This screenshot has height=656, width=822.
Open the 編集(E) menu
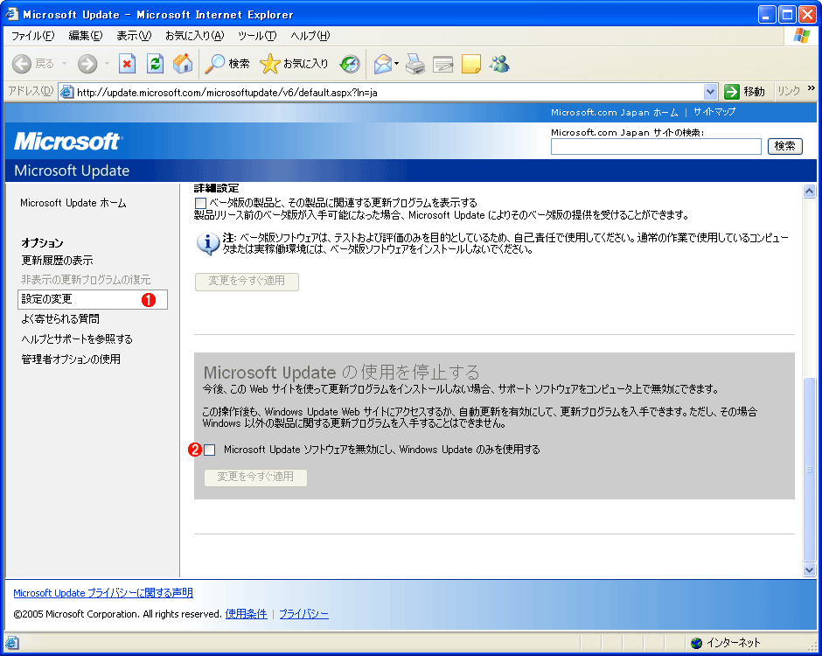(86, 36)
